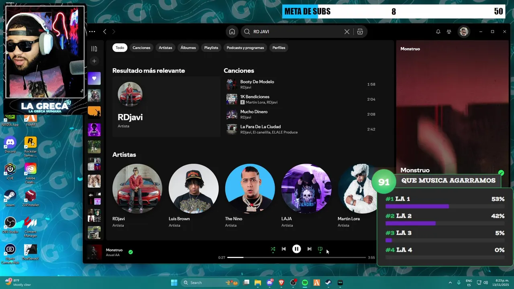Viewport: 514px width, 289px height.
Task: Click the Windows Start button
Action: tap(174, 283)
